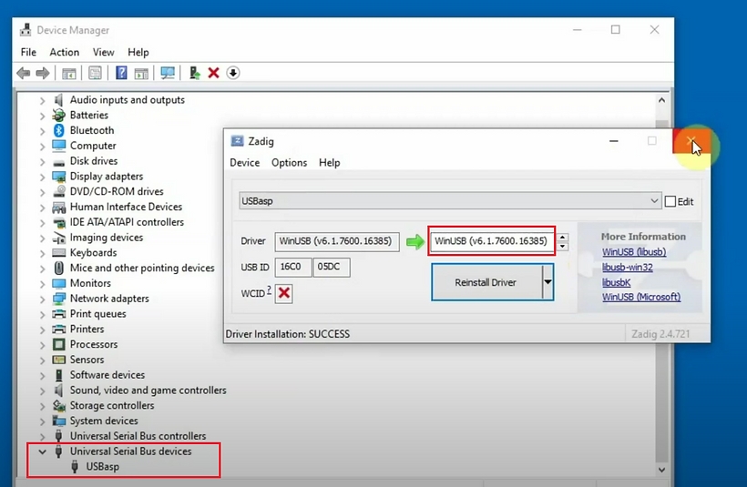Open the libusb-win32 link
Image resolution: width=747 pixels, height=487 pixels.
(627, 268)
